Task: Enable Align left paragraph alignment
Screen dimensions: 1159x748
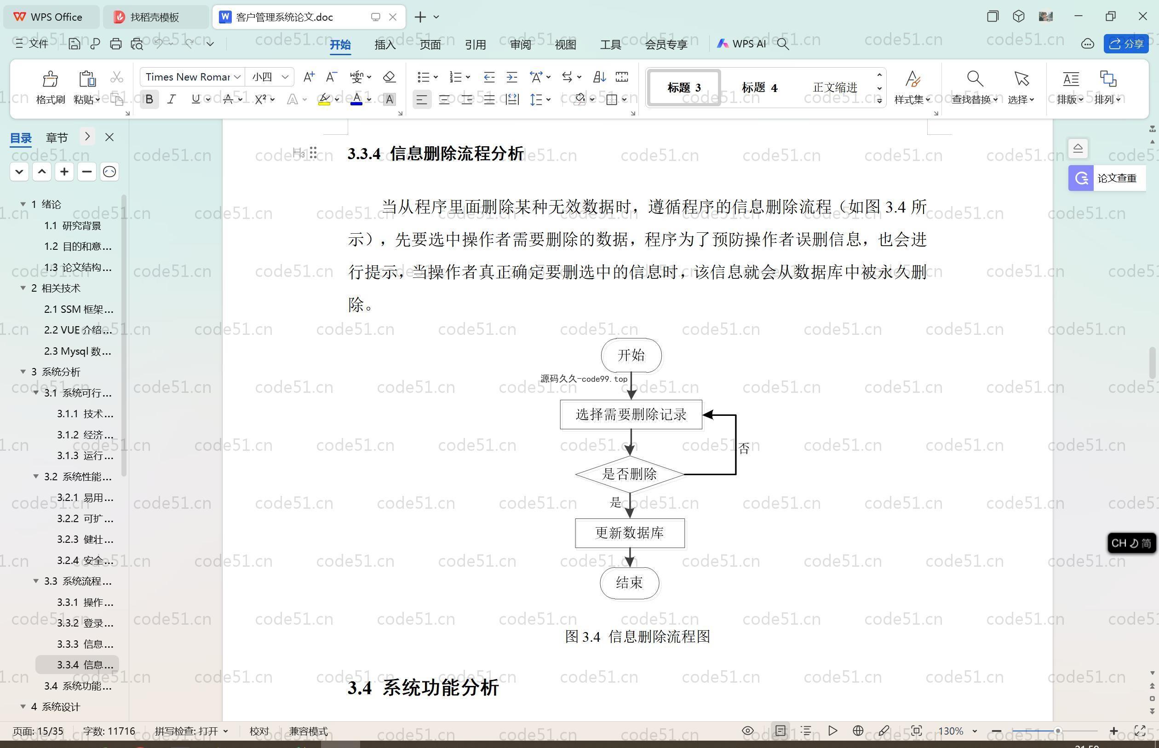Action: tap(421, 99)
